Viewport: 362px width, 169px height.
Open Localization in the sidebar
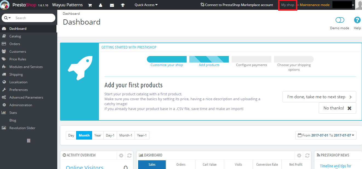[x=28, y=82]
